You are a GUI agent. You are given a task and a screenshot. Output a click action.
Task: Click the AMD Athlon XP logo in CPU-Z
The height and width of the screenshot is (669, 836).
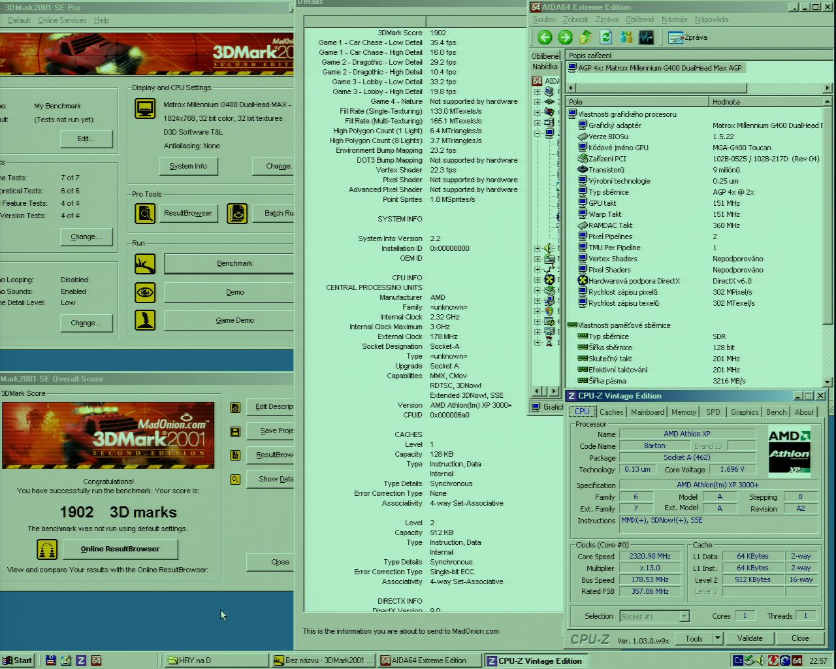tap(789, 451)
